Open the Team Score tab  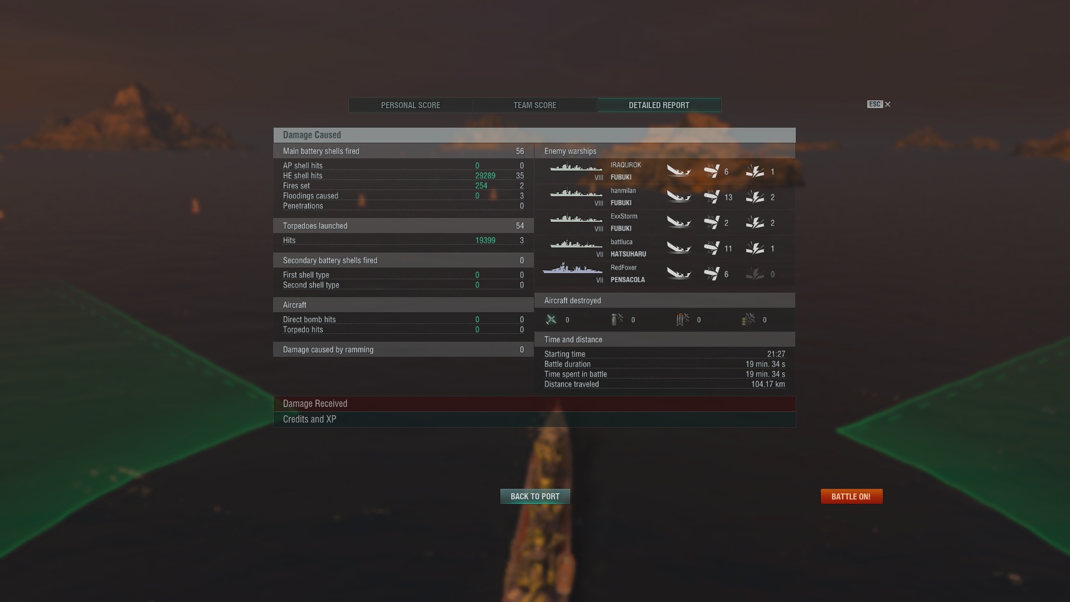coord(535,105)
